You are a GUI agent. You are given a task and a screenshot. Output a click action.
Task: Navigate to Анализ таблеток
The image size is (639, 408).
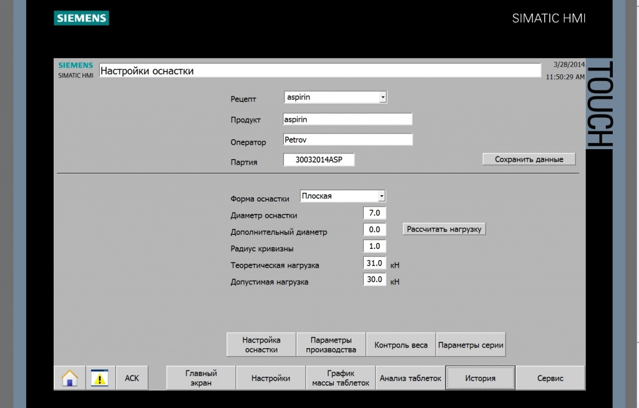point(410,378)
